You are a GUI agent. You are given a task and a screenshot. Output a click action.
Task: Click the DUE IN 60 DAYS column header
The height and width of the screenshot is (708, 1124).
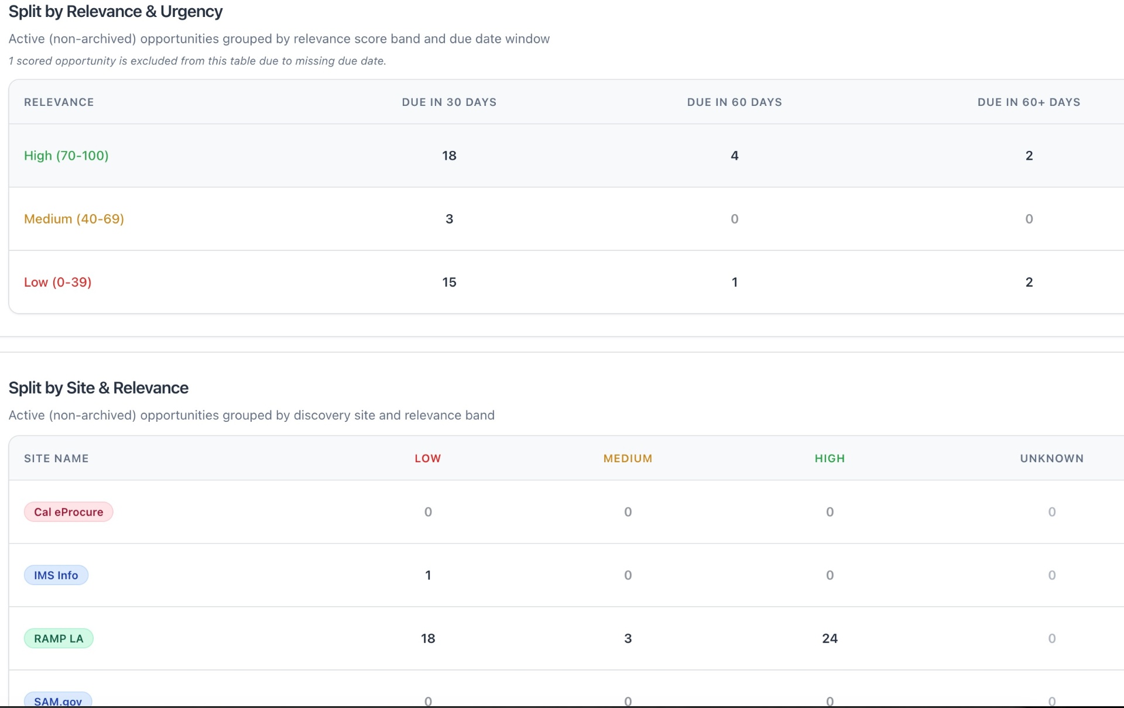click(x=734, y=102)
